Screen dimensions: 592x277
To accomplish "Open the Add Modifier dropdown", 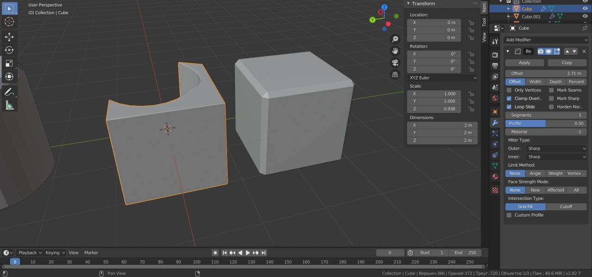I will pyautogui.click(x=546, y=40).
